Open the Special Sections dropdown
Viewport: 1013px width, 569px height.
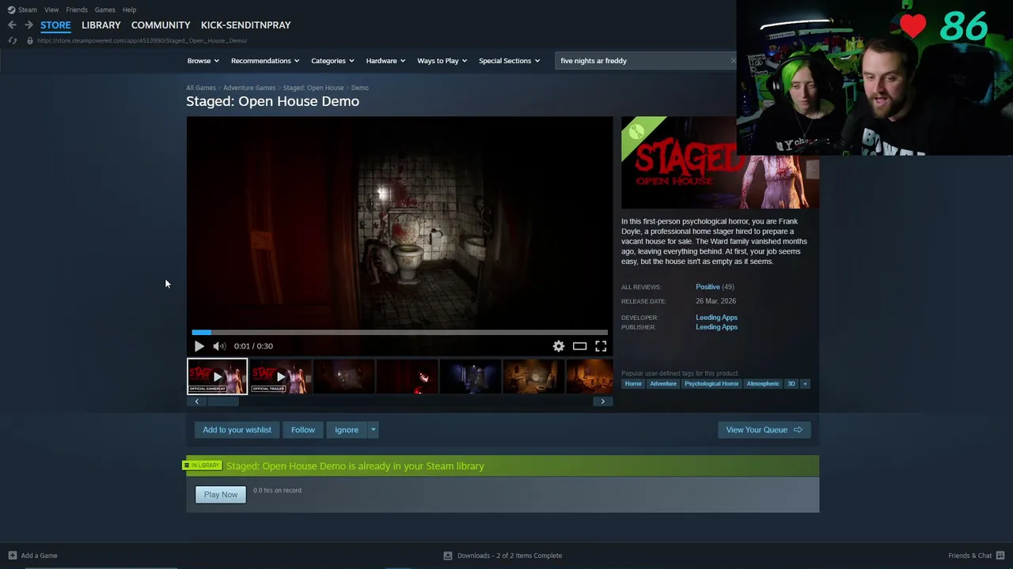[x=510, y=61]
